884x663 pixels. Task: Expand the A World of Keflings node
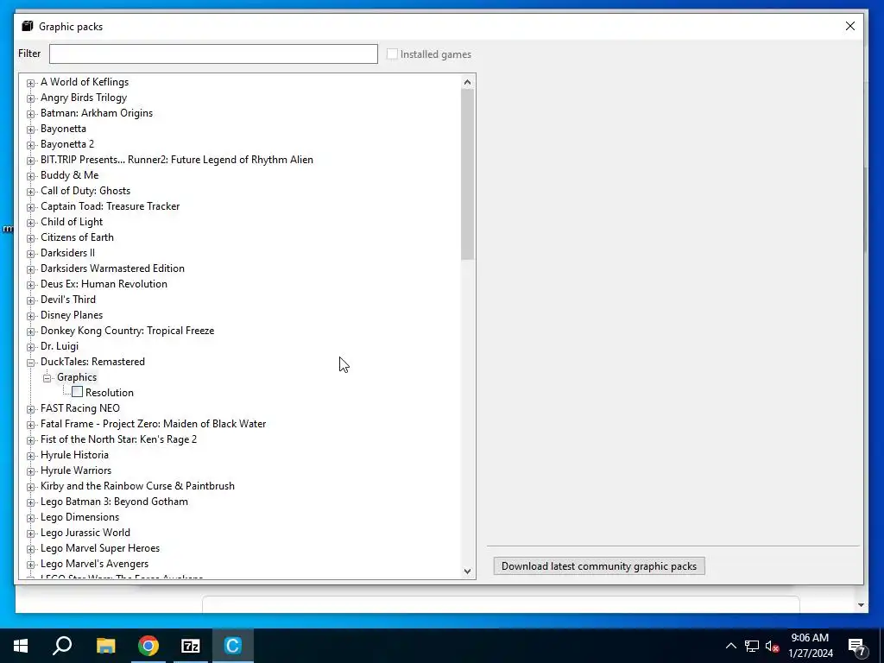coord(30,83)
